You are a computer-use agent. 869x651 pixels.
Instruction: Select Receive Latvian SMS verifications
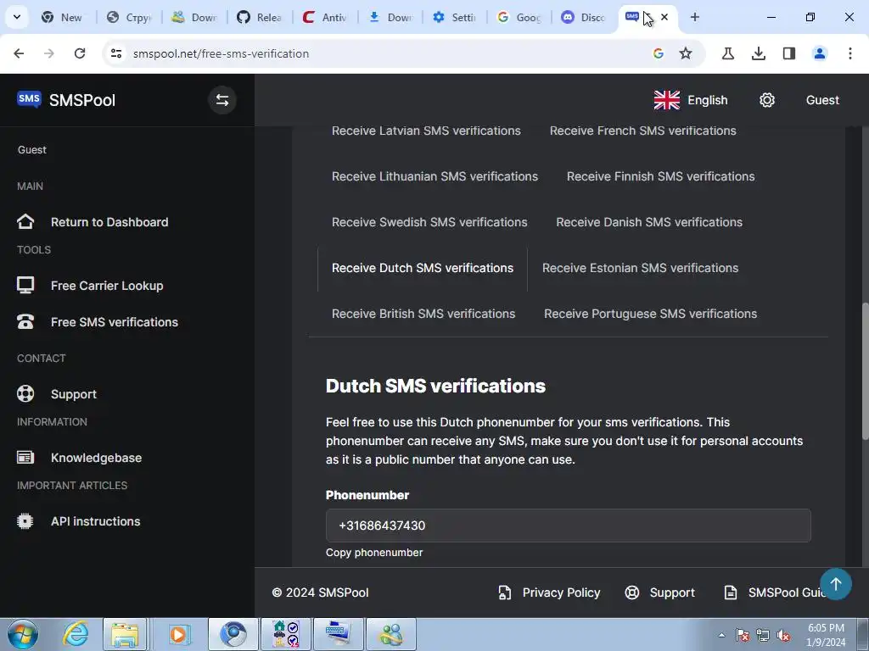coord(426,131)
